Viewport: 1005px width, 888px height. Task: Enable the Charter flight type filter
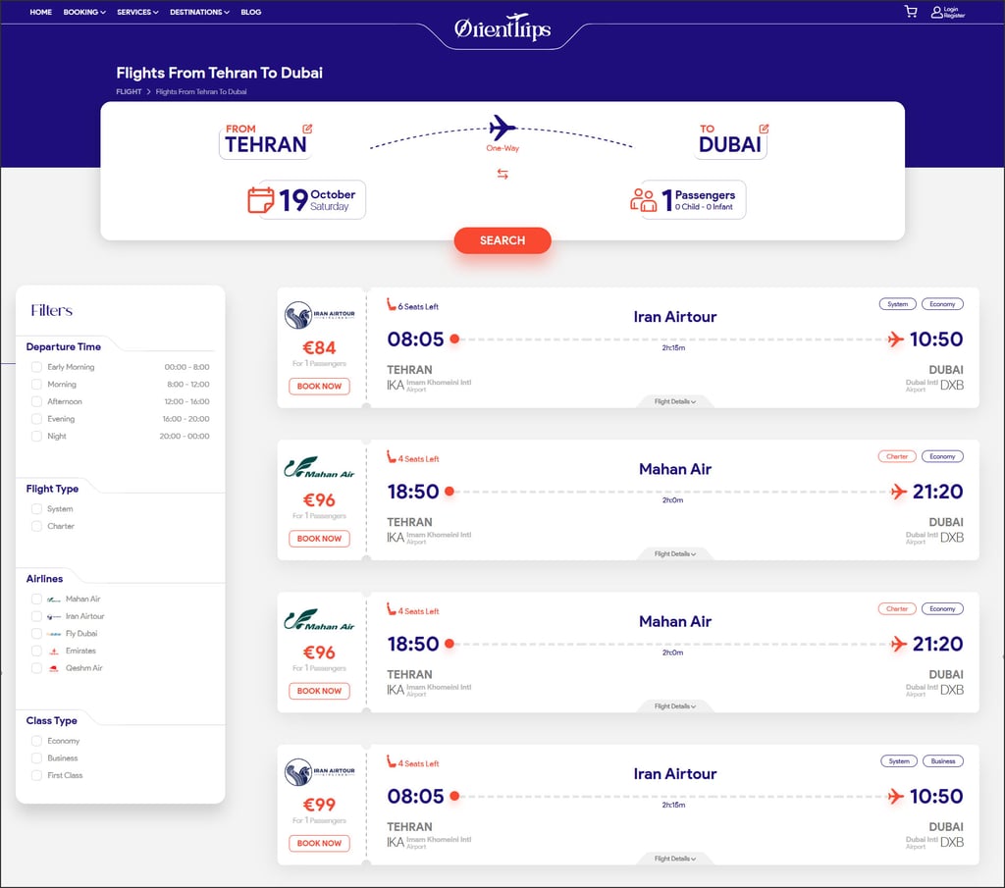coord(36,527)
